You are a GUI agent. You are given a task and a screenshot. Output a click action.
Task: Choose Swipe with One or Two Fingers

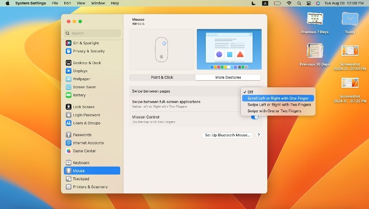[x=274, y=111]
